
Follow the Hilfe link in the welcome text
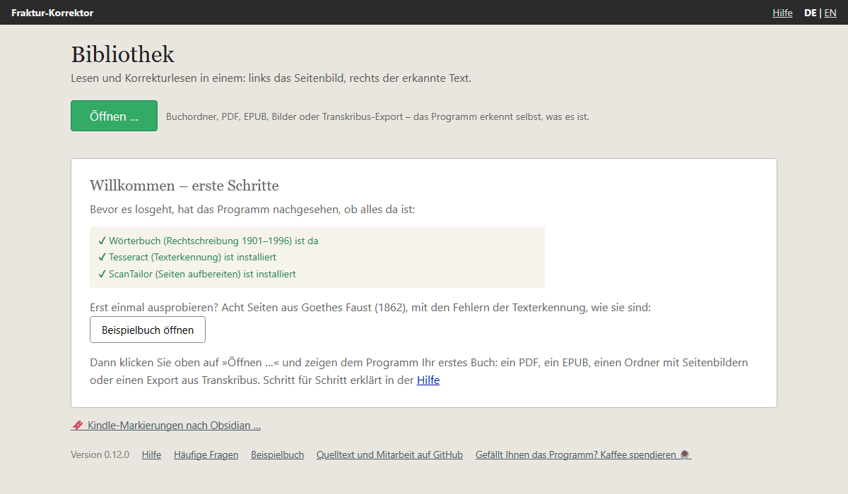click(x=428, y=380)
